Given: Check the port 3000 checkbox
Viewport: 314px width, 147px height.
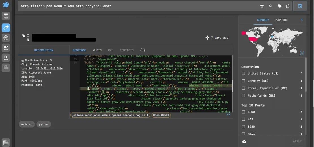Looking at the screenshot, I should pos(243,112).
